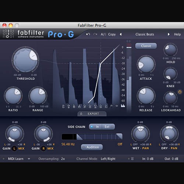This screenshot has height=184, width=184.
Task: Click the Dry Pan knob
Action: [x=169, y=134]
